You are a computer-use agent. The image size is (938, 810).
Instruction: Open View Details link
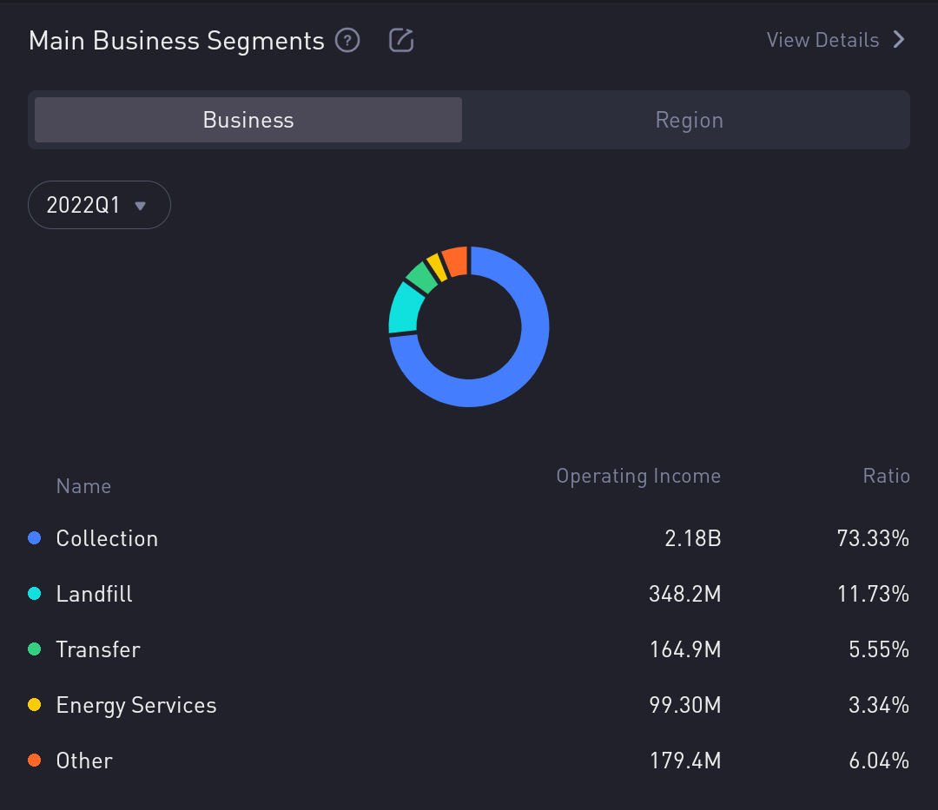point(822,40)
